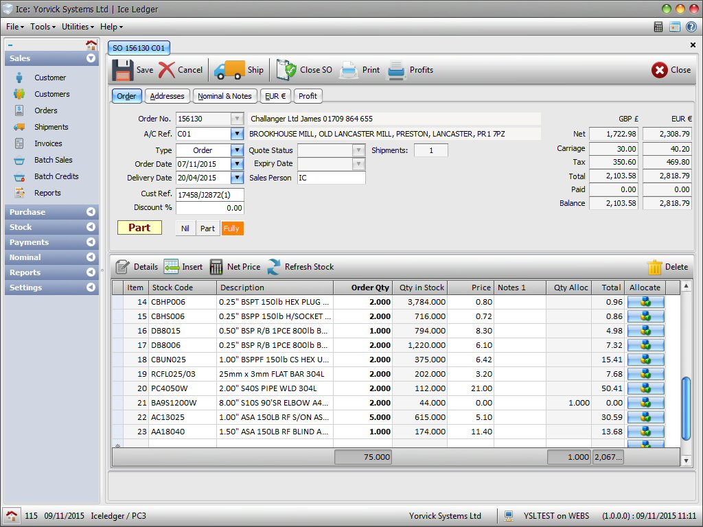Viewport: 703px width, 527px height.
Task: Open the Utilities menu
Action: (x=78, y=27)
